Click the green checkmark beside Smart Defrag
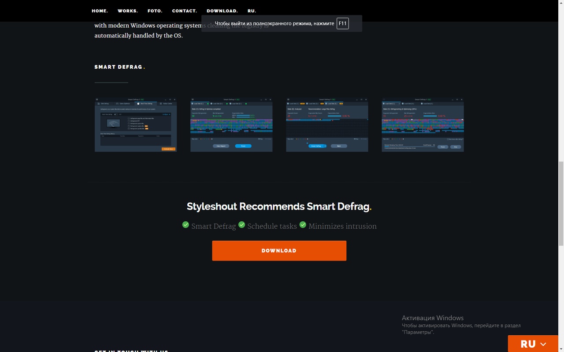Viewport: 564px width, 352px height. [186, 225]
